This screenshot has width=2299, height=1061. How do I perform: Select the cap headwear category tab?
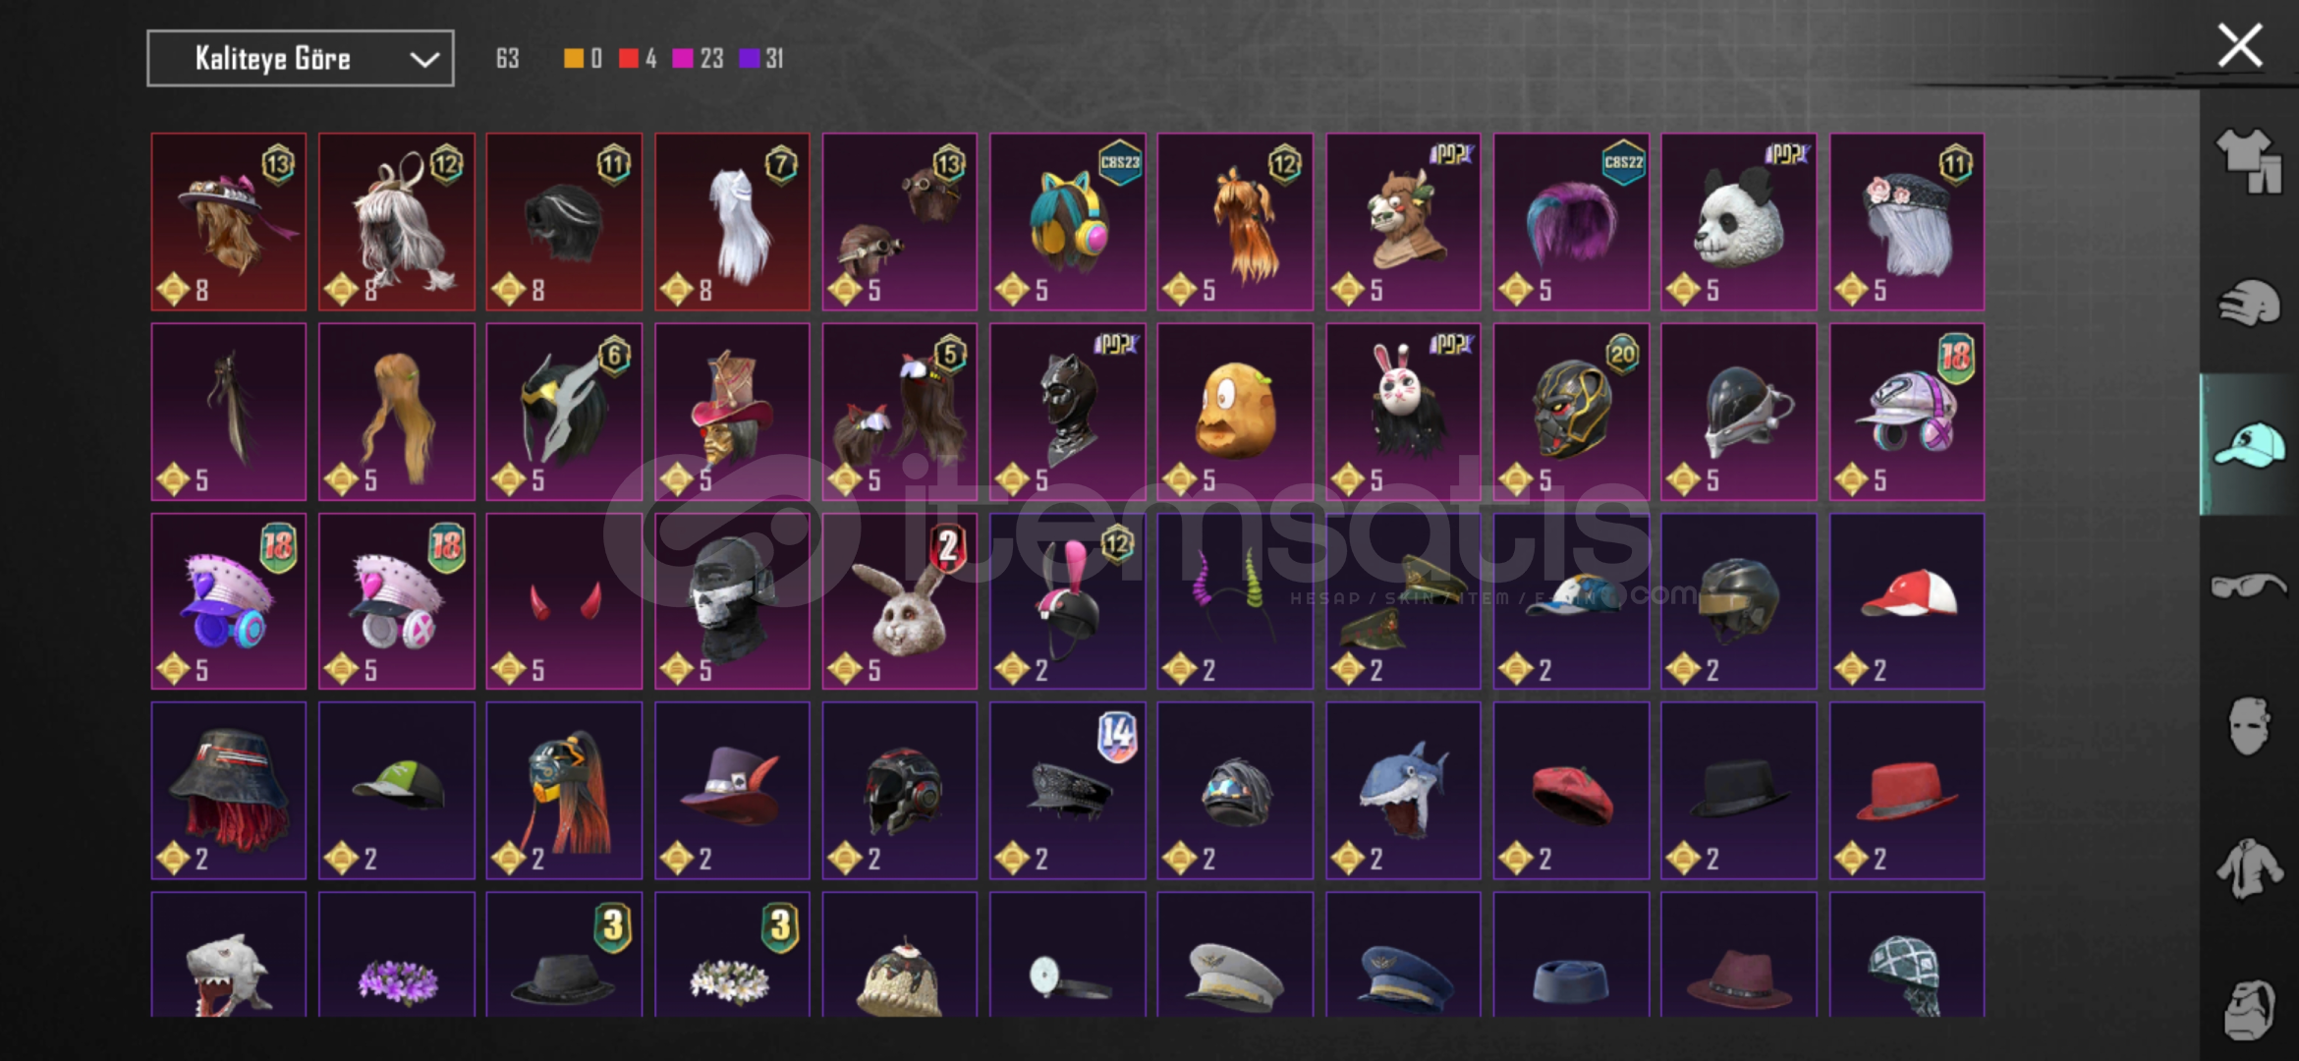coord(2248,444)
